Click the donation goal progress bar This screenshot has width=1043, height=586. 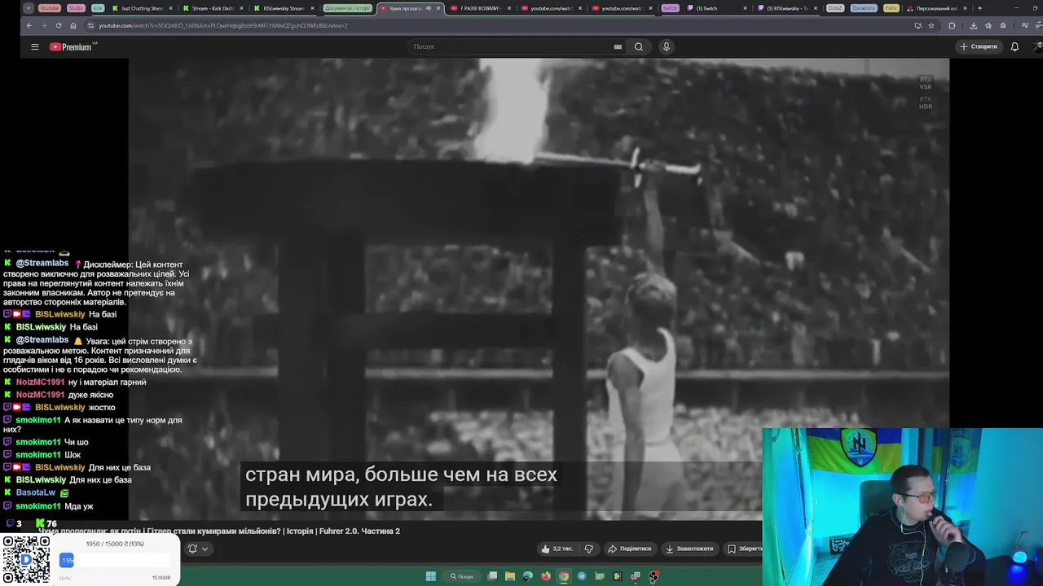point(114,560)
